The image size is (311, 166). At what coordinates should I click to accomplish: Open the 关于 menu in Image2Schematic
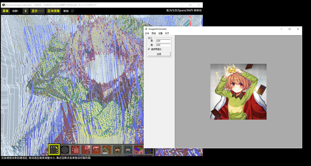(167, 33)
